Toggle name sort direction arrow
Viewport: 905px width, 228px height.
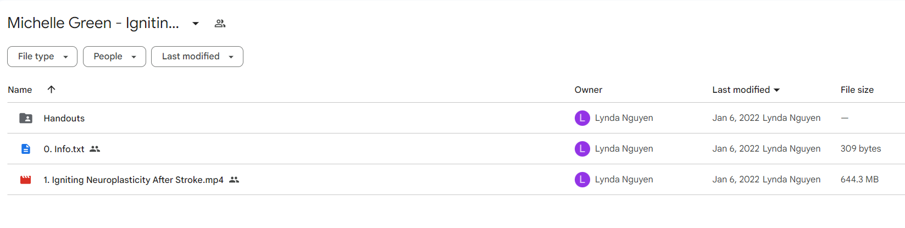point(51,90)
